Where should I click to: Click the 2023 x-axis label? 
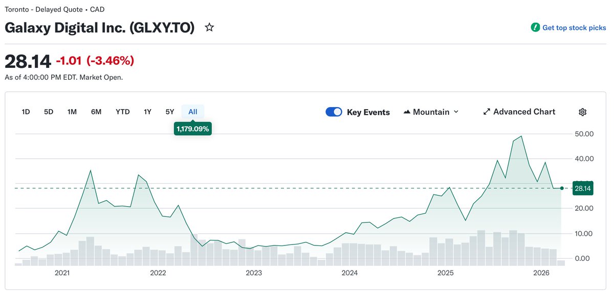tap(254, 273)
